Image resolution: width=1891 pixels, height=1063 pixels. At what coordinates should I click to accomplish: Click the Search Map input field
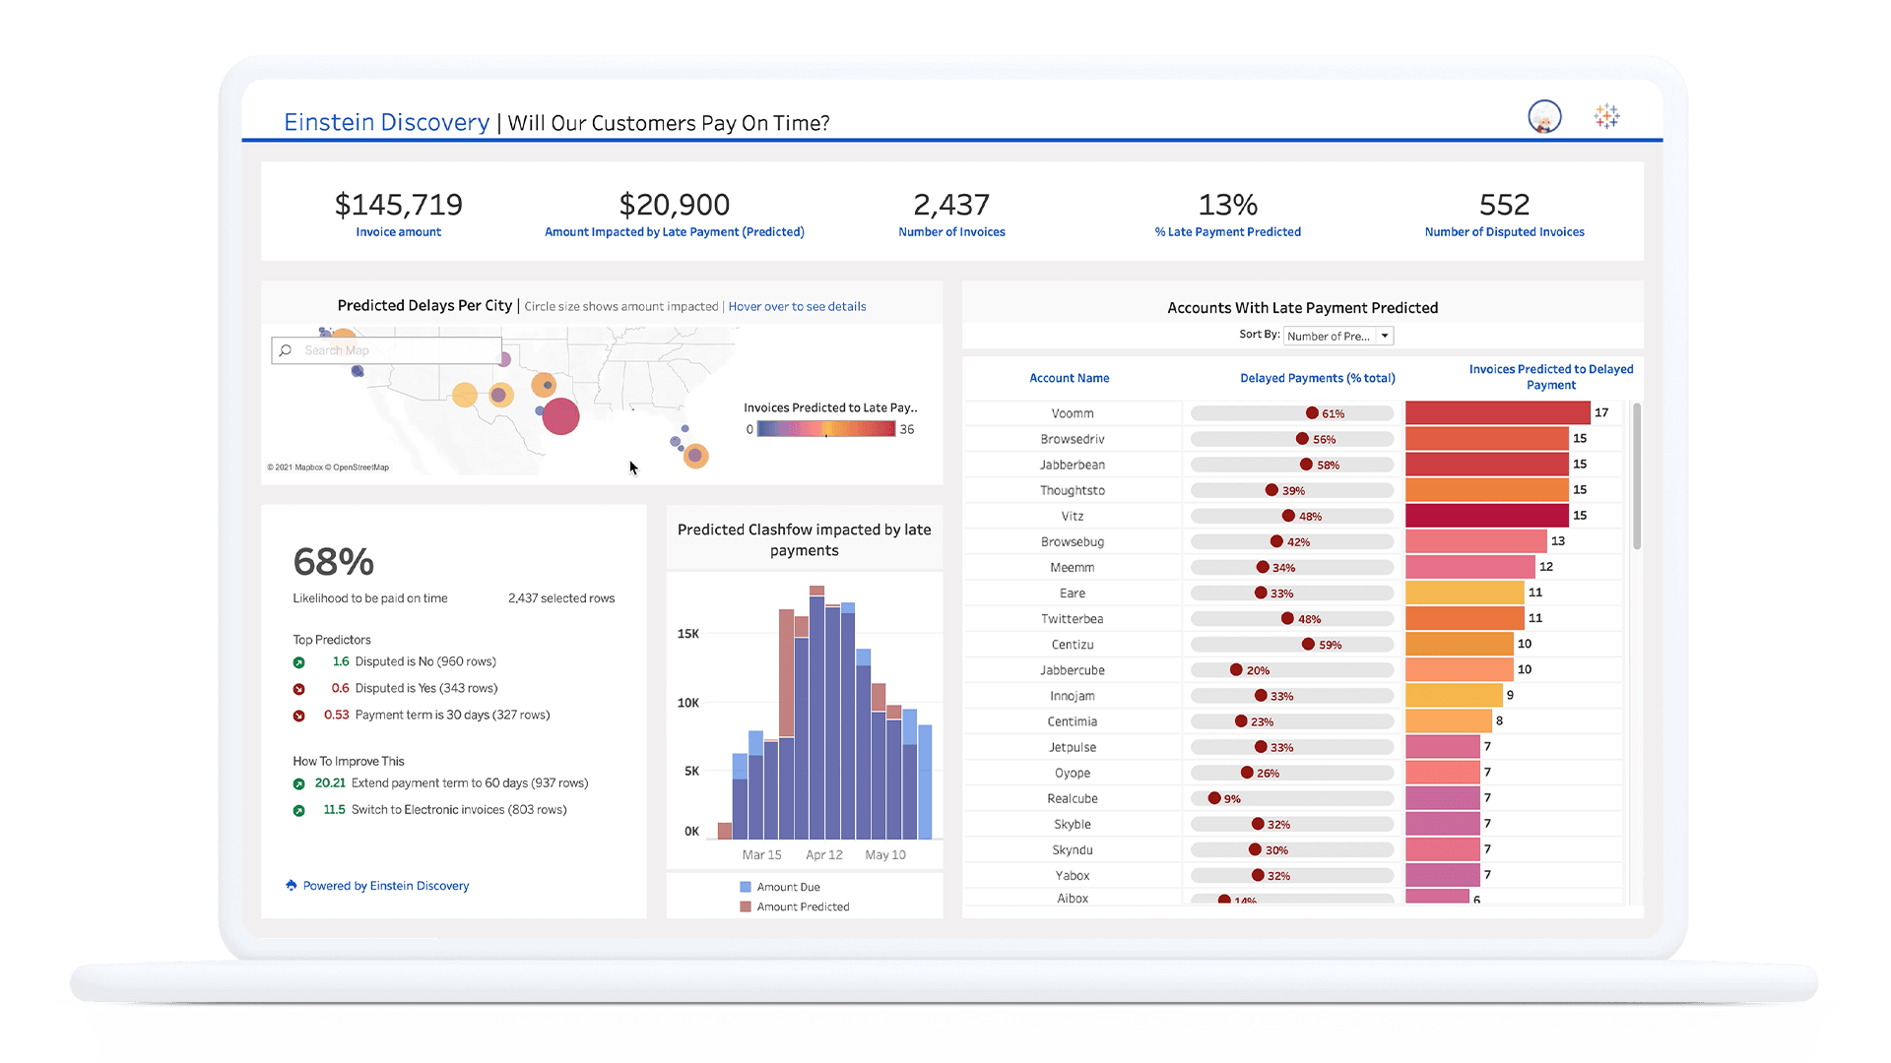click(x=386, y=350)
